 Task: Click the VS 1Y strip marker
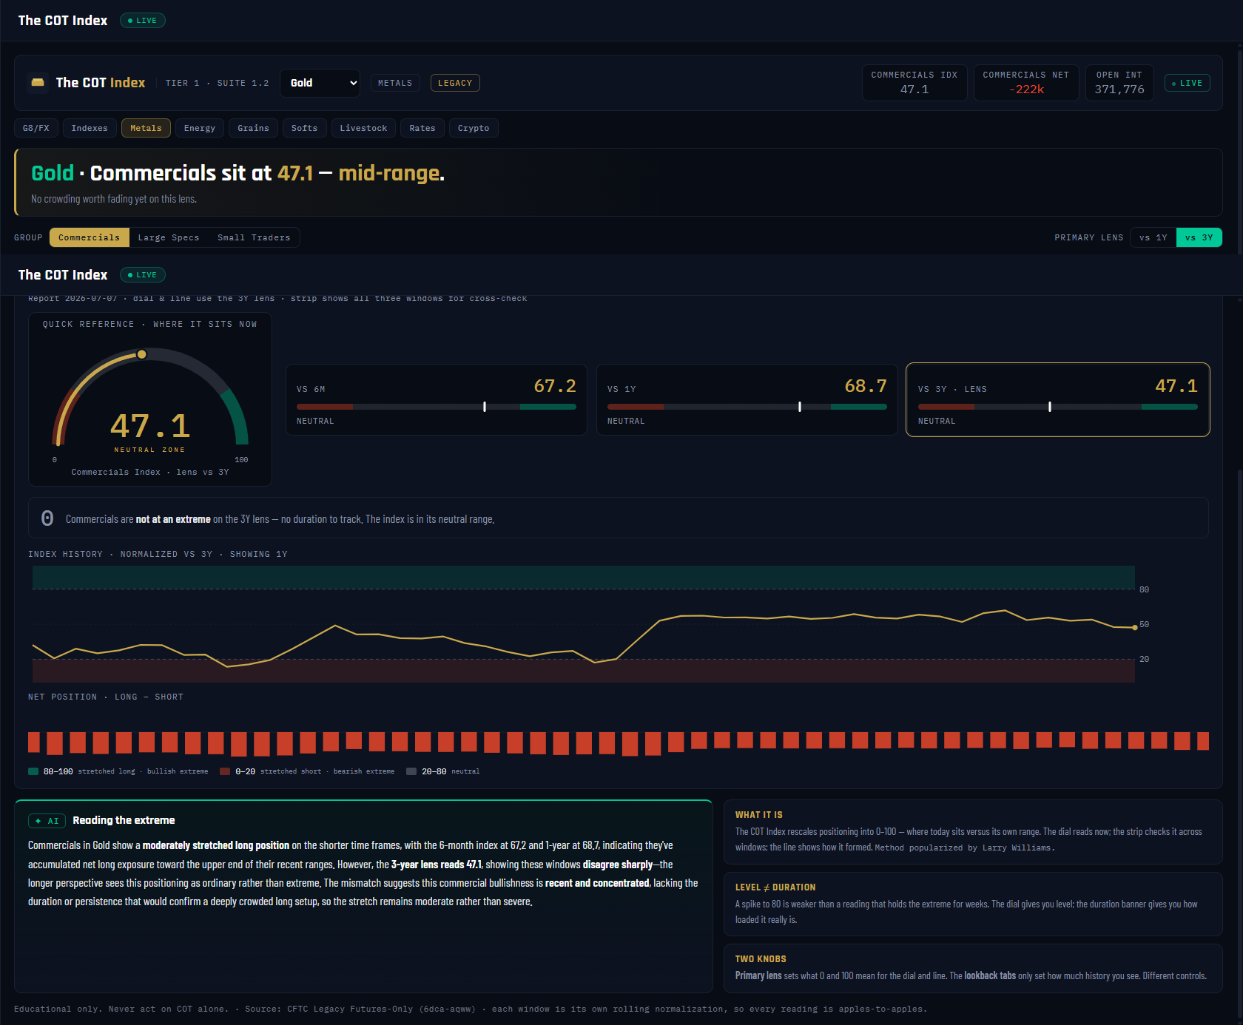800,407
